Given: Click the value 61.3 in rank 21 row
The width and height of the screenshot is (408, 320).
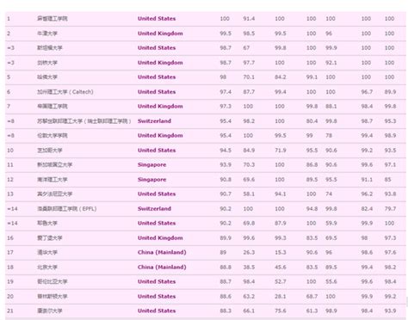Looking at the screenshot, I should (312, 311).
